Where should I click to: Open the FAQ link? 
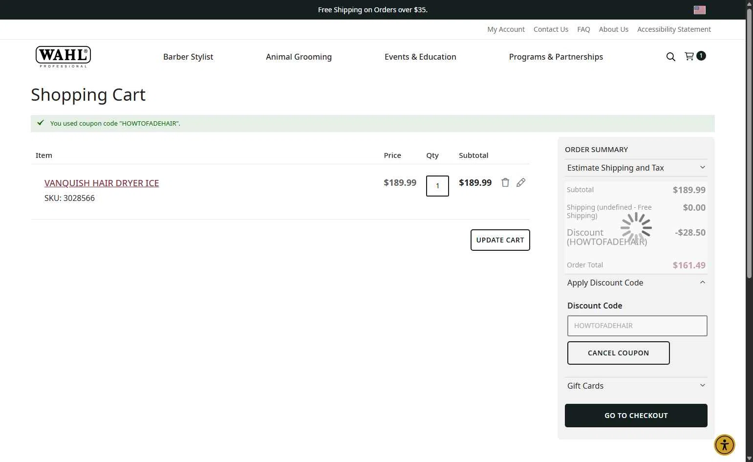point(583,29)
